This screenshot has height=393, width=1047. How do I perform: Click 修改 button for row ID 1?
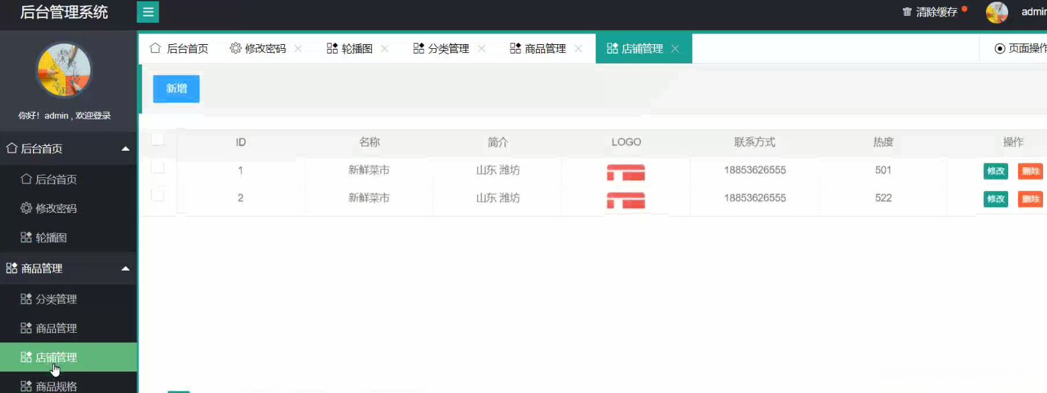pos(995,171)
